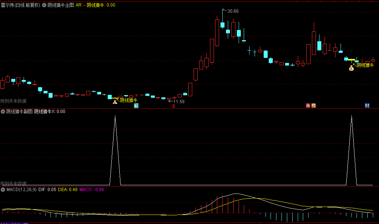
Task: Click the cyan candle marked with 30.66 high
Action: click(222, 25)
